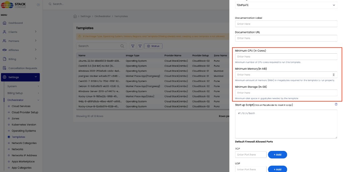The height and width of the screenshot is (172, 343).
Task: Click the home icon in breadcrumb
Action: 75,16
